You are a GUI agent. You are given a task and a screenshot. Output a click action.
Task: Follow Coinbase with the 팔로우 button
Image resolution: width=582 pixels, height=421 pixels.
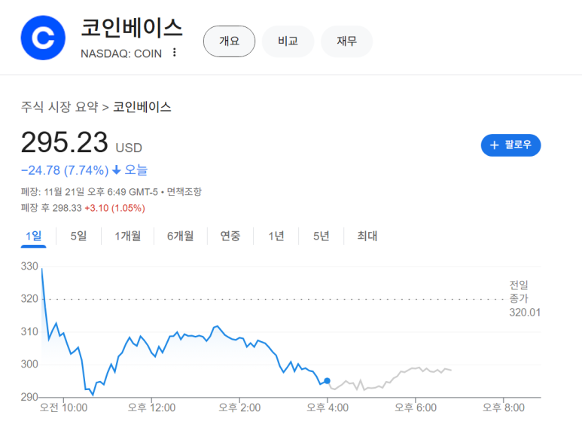(510, 145)
